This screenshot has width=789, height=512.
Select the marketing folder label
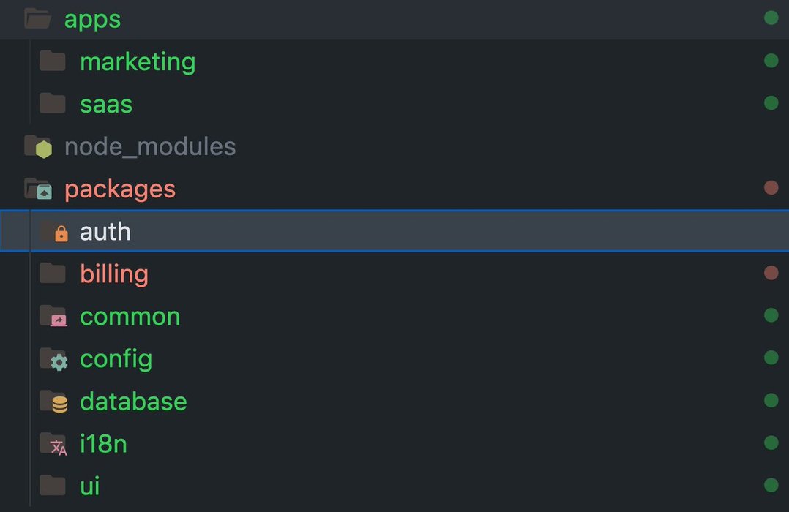tap(138, 62)
